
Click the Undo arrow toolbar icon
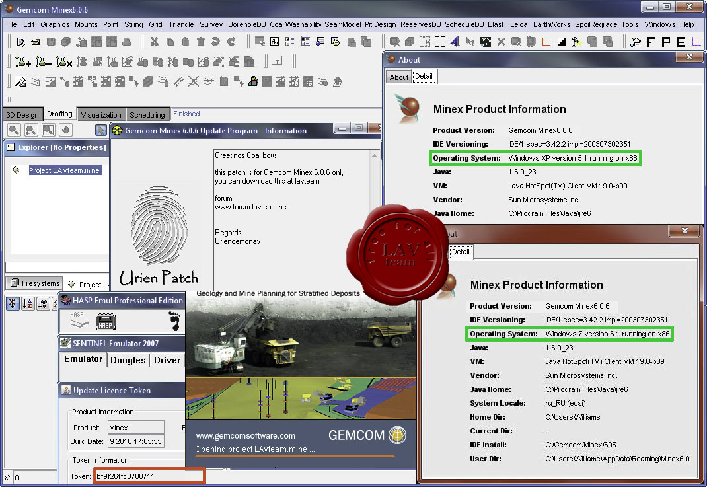pyautogui.click(x=216, y=42)
